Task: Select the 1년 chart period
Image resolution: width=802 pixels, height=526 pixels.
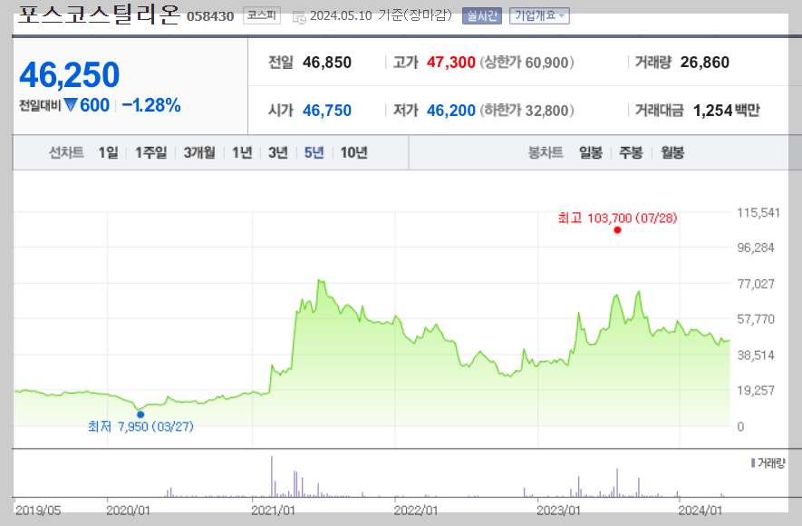Action: point(239,152)
